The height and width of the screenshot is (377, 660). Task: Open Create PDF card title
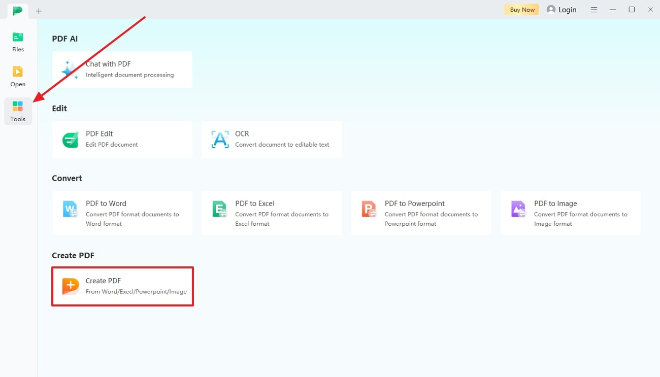click(103, 281)
